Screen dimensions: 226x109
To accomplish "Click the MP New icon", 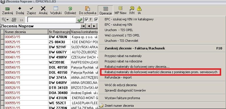I will (120, 8).
